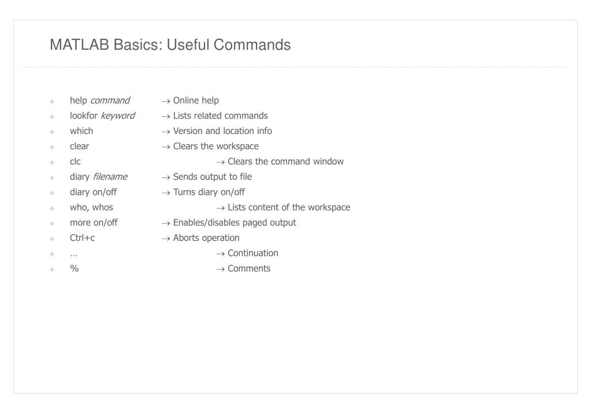Click the 'Continuation' description text
Image resolution: width=591 pixels, height=409 pixels.
[253, 253]
